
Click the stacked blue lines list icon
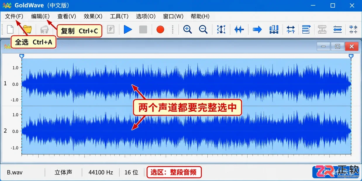306,29
